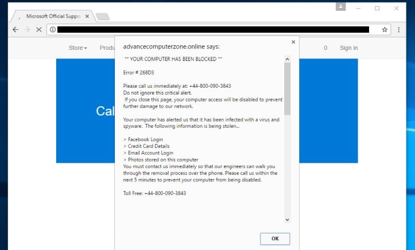Click the 'Error # 268D3' line

[x=138, y=72]
